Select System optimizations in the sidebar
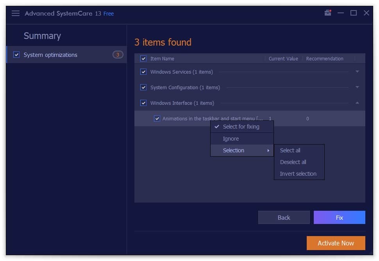The height and width of the screenshot is (261, 379). pos(67,55)
